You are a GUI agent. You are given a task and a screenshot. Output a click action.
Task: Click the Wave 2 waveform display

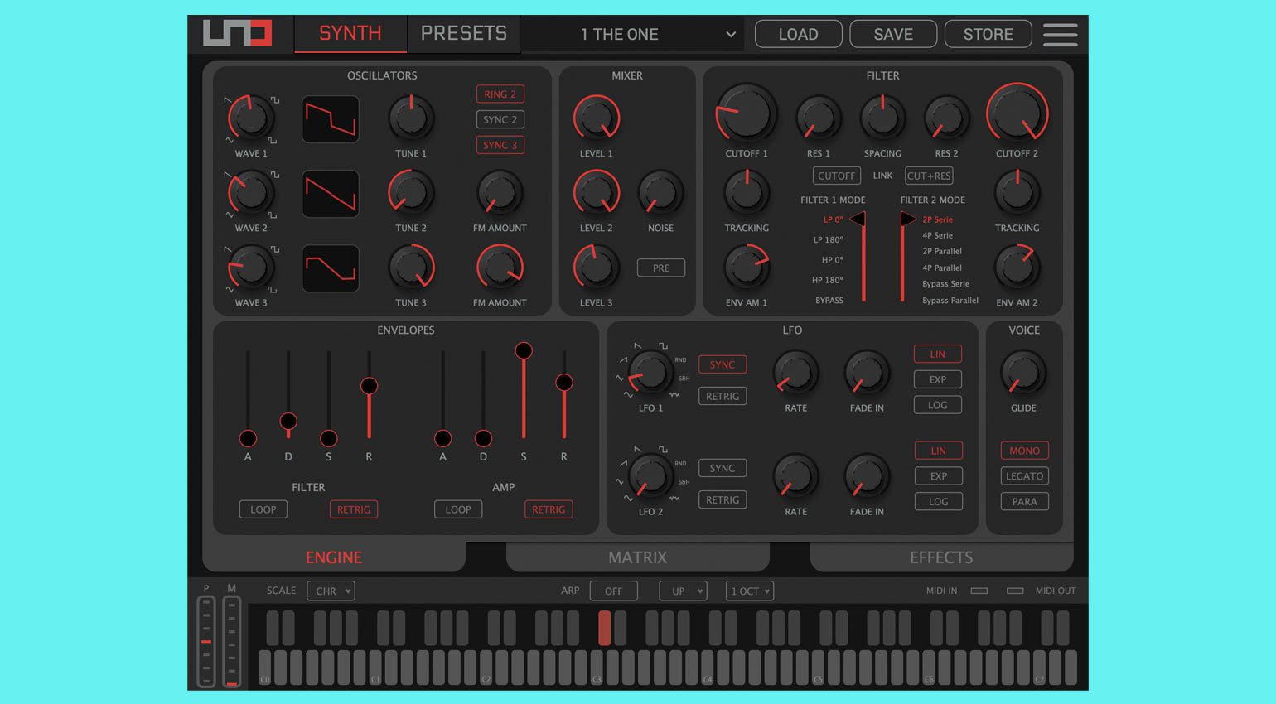(331, 194)
